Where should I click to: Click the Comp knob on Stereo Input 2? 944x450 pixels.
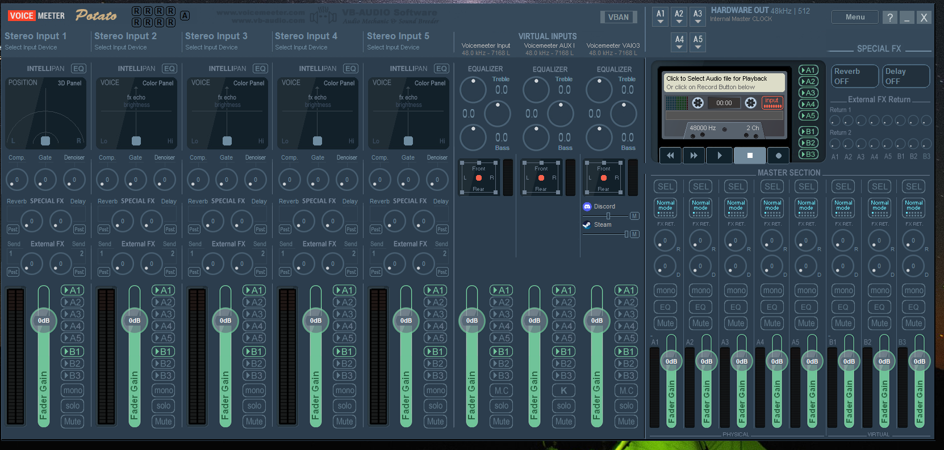(107, 180)
